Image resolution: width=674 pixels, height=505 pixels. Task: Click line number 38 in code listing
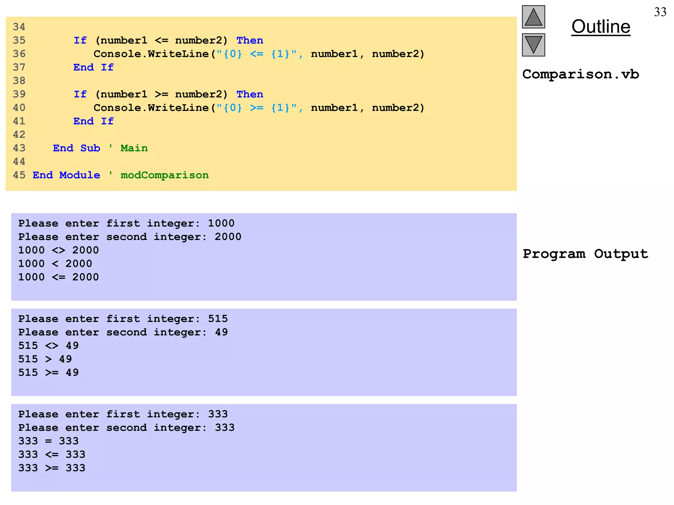pyautogui.click(x=19, y=81)
